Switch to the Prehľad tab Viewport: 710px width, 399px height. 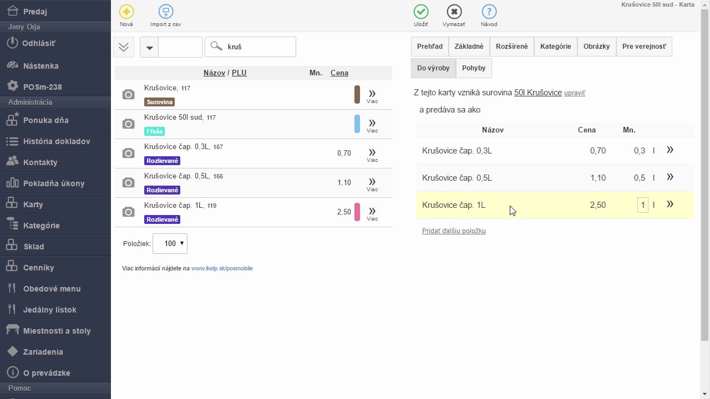click(x=430, y=47)
